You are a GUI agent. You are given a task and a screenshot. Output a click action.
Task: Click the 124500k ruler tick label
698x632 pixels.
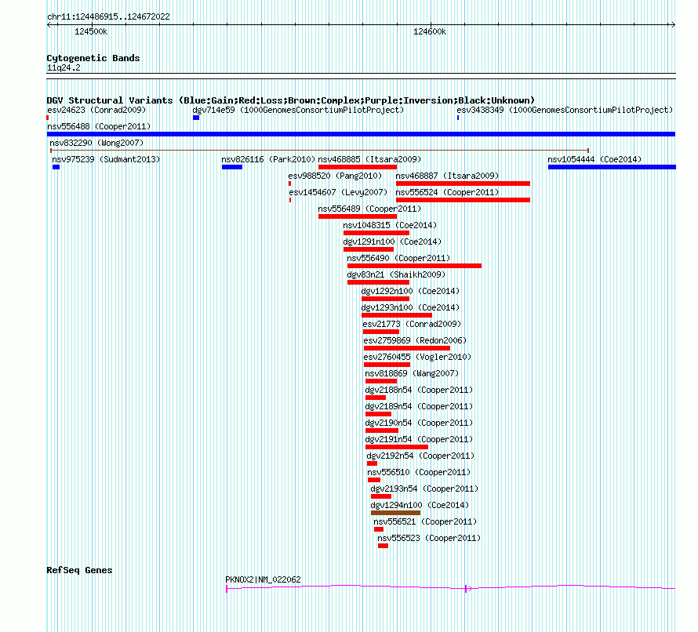pyautogui.click(x=91, y=31)
